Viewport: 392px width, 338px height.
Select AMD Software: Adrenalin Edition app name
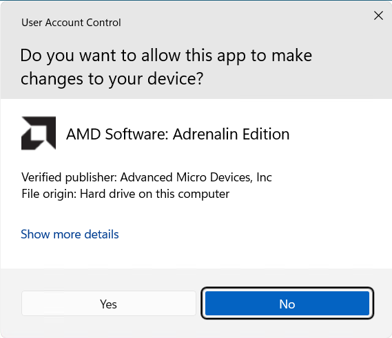178,134
